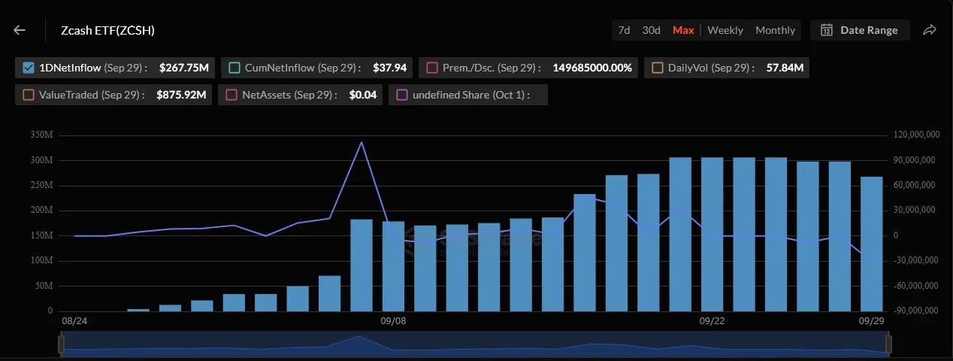The width and height of the screenshot is (953, 361).
Task: Change aggregation to Weekly
Action: [x=725, y=30]
